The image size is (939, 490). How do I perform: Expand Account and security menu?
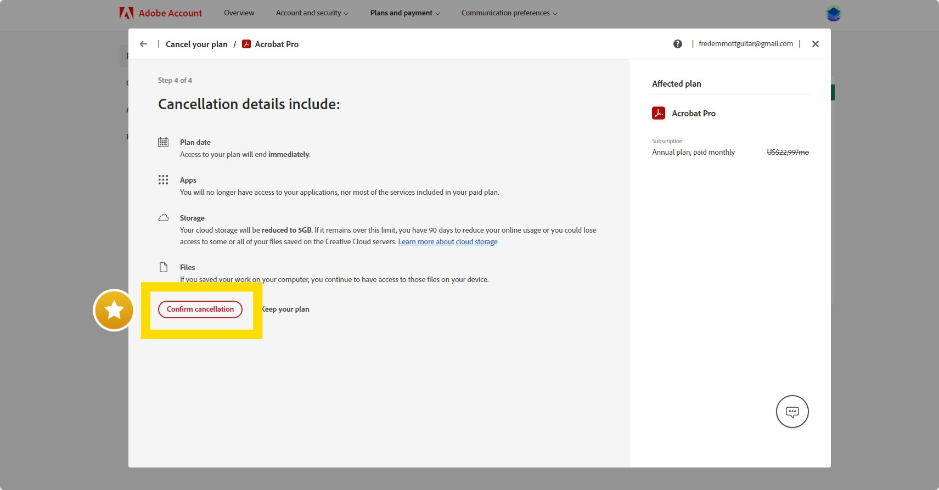(x=312, y=13)
